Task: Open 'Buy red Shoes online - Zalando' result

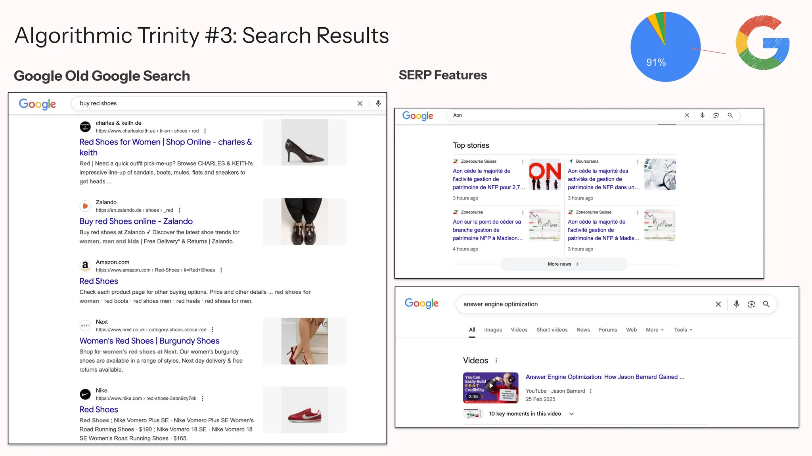Action: pos(136,221)
